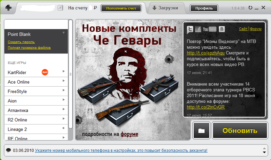
Task: Click the puzzle piece logo icon
Action: point(8,8)
